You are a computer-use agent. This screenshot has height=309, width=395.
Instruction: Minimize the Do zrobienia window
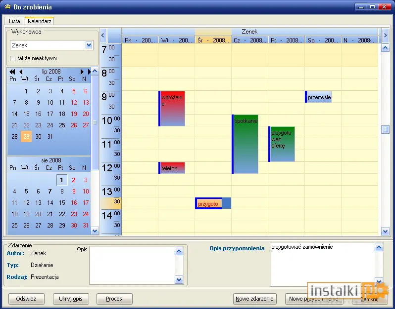pos(361,7)
